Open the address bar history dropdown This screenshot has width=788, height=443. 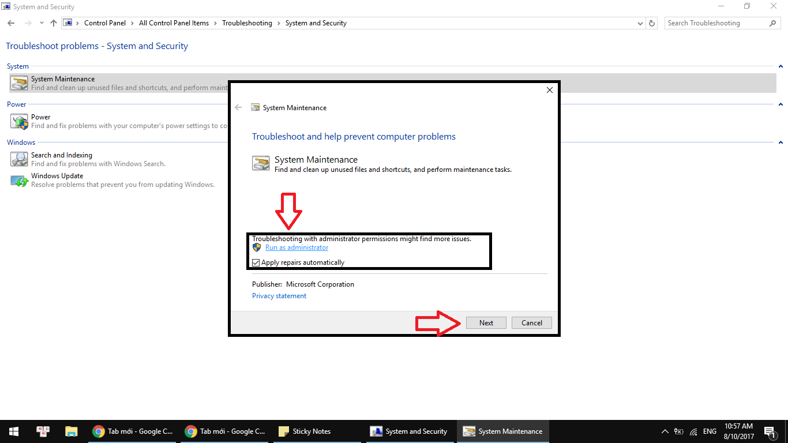[640, 23]
